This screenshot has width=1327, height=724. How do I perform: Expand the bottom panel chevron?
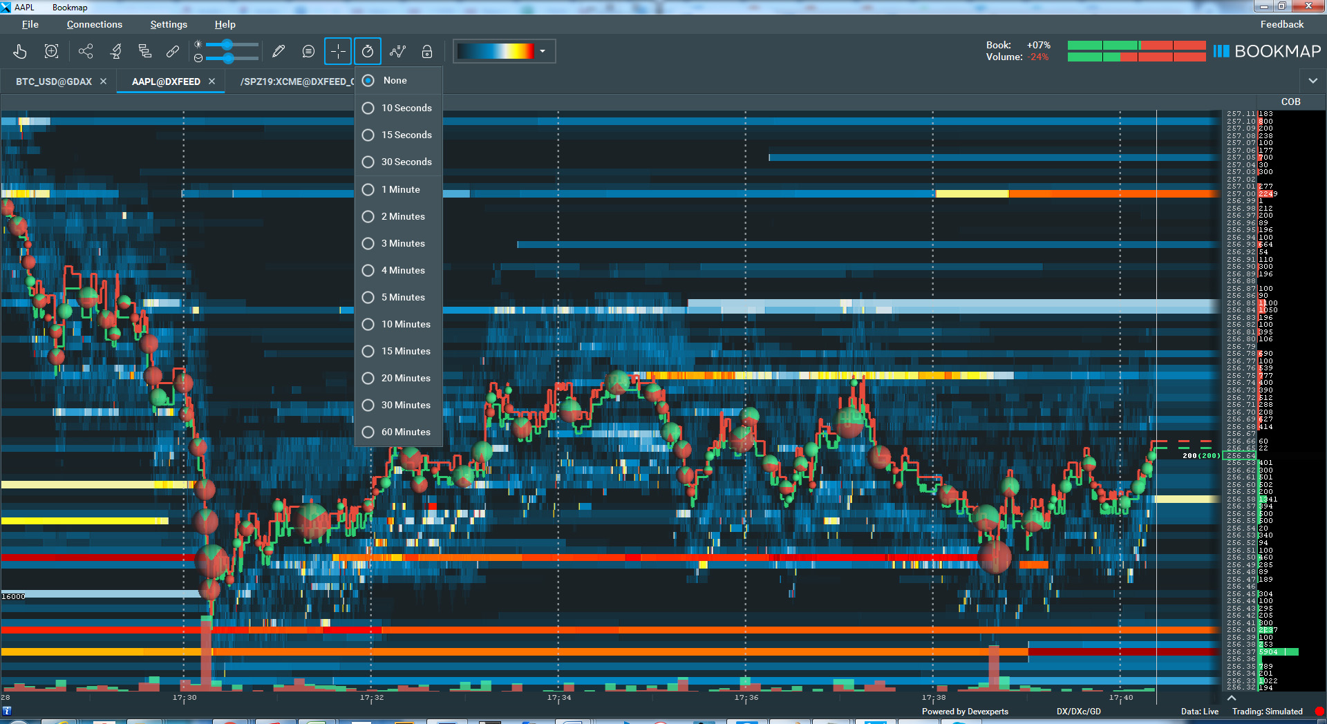pyautogui.click(x=1232, y=698)
